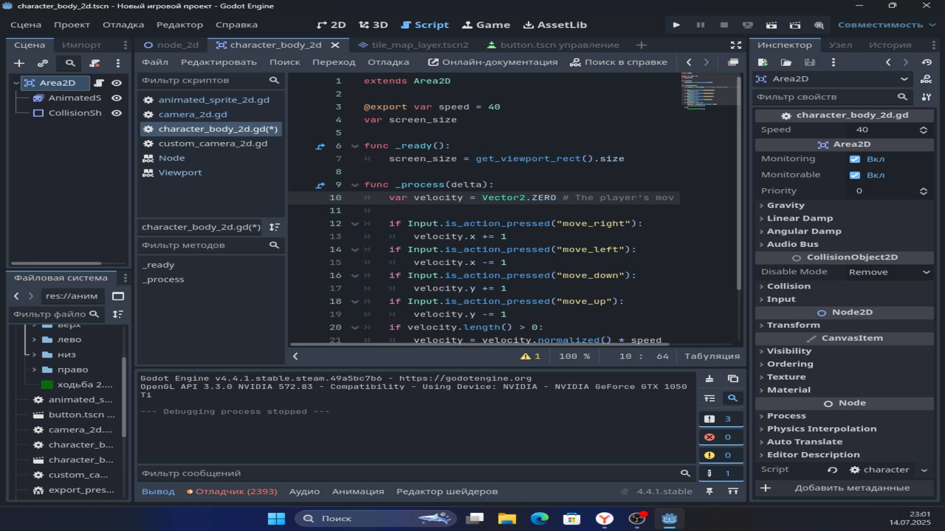
Task: Expand the Transform section
Action: click(793, 325)
